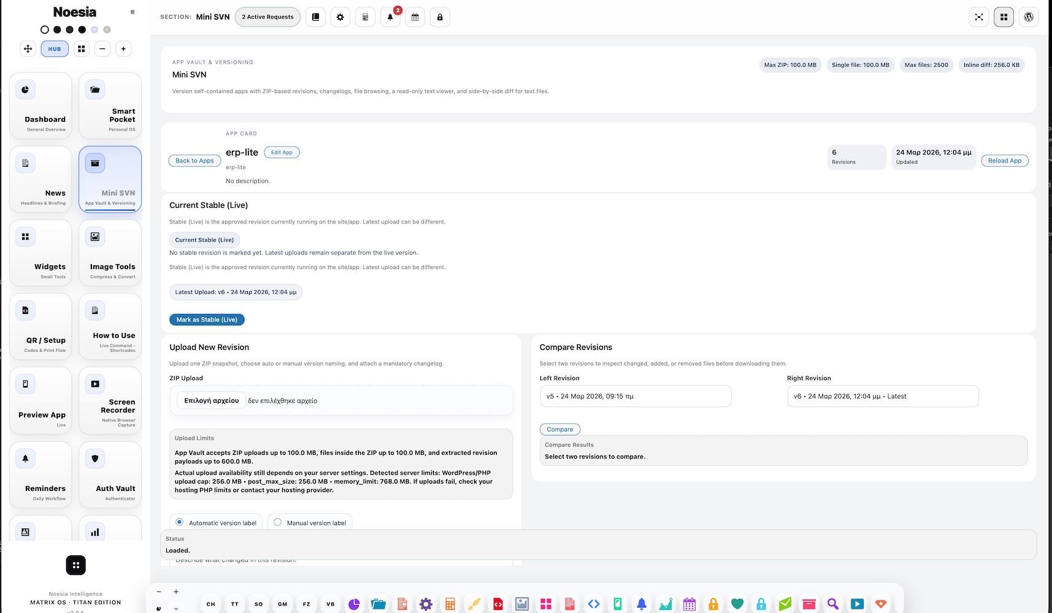Screen dimensions: 1052x613
Task: Open the hamburger menu beside Noesia logo
Action: coord(132,12)
